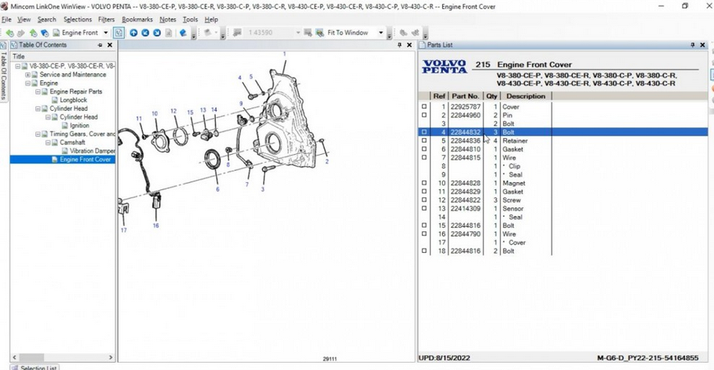Go to the next page with the blue arrow
Screen dimensions: 714x370
click(x=157, y=33)
